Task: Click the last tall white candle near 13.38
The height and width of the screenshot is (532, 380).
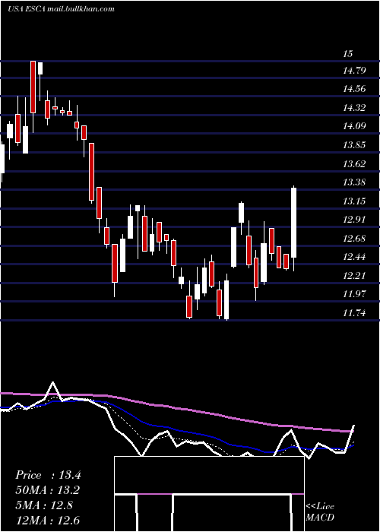Action: (x=294, y=223)
